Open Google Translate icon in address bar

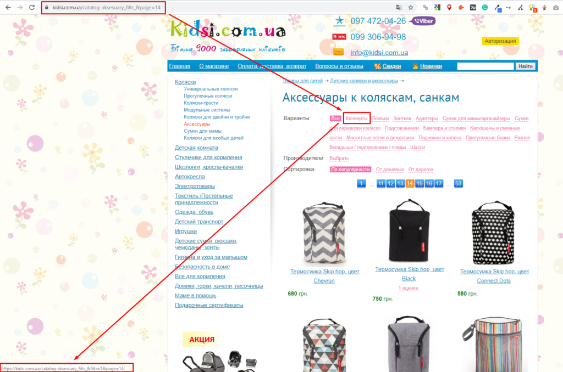[399, 7]
